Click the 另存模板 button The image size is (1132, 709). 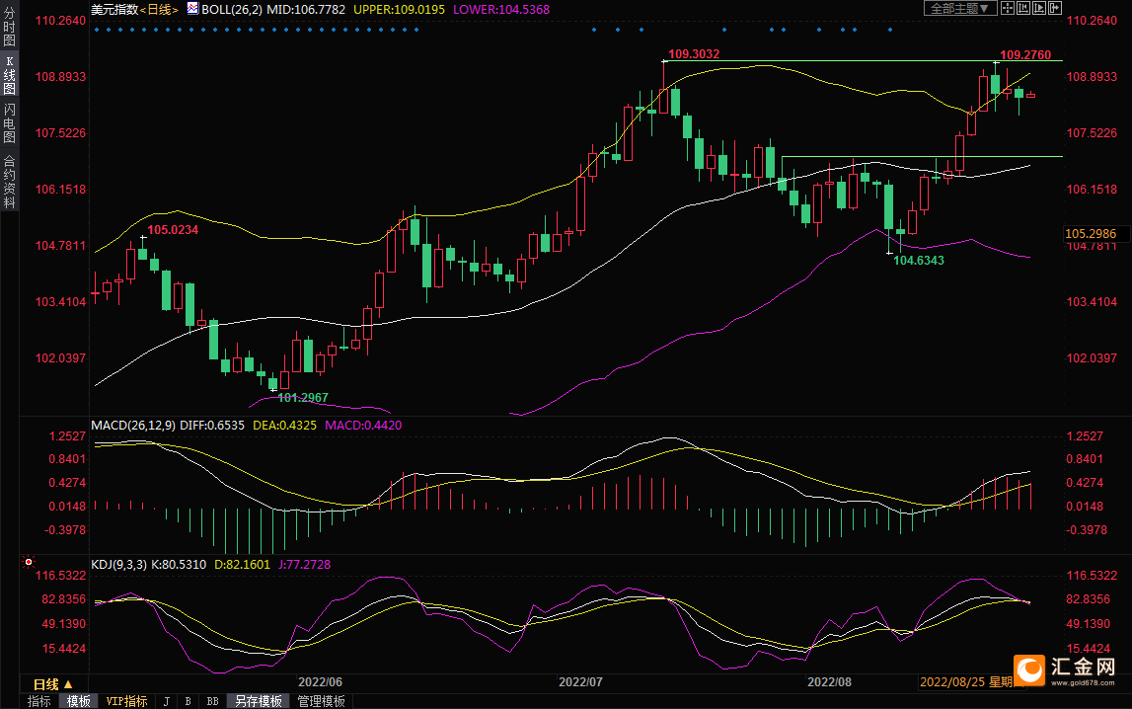[259, 701]
